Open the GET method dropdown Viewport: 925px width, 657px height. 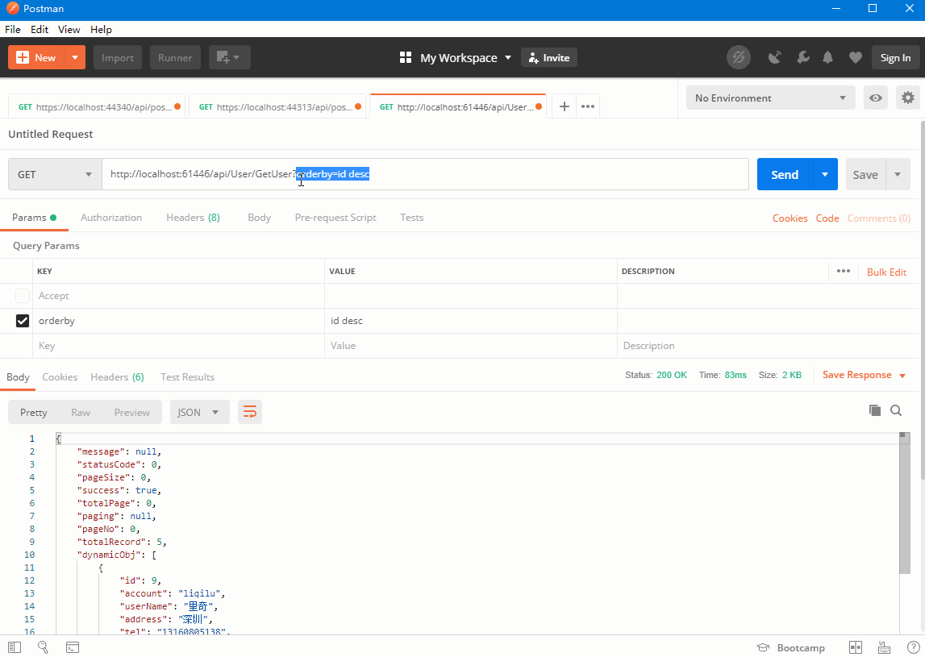[x=54, y=174]
